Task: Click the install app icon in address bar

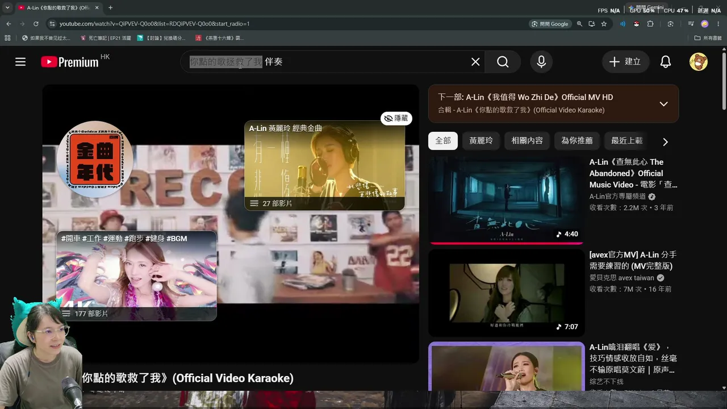Action: (592, 24)
